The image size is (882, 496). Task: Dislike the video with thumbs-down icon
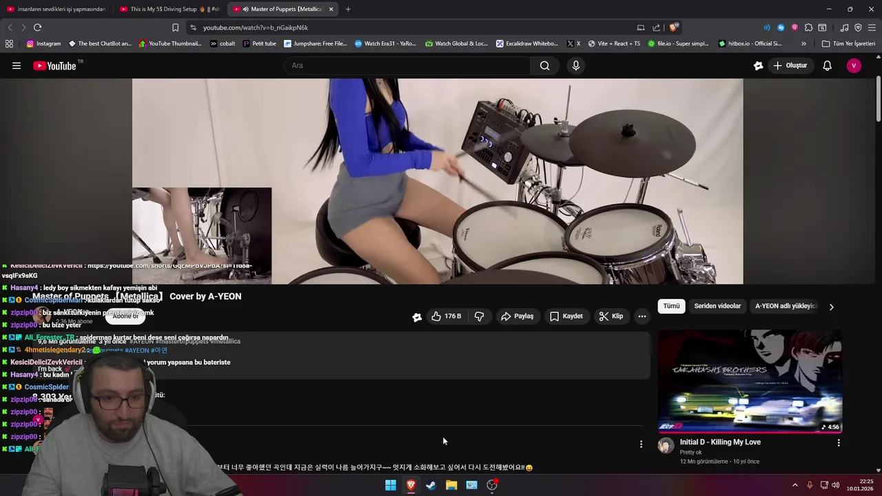[x=480, y=316]
